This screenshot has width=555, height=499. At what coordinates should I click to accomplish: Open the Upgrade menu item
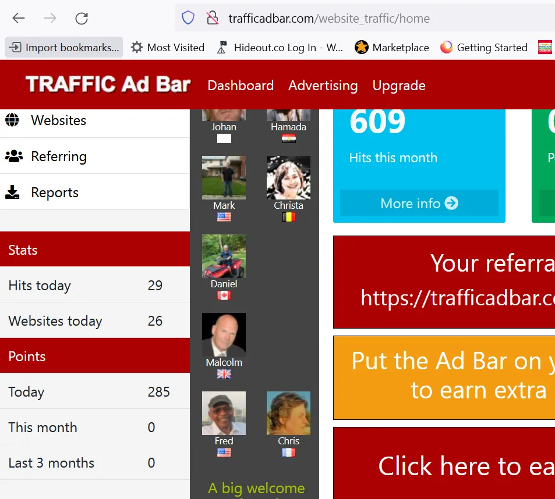[399, 85]
